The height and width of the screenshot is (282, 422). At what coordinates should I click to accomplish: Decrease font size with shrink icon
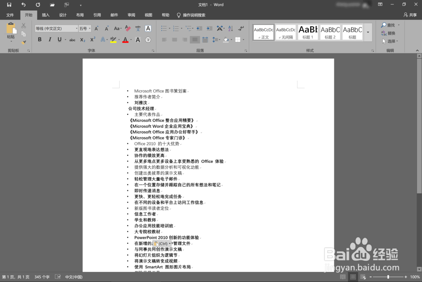point(107,29)
